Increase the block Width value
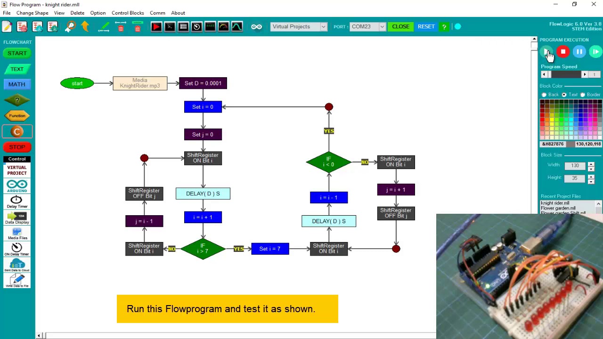603x339 pixels. [x=591, y=163]
